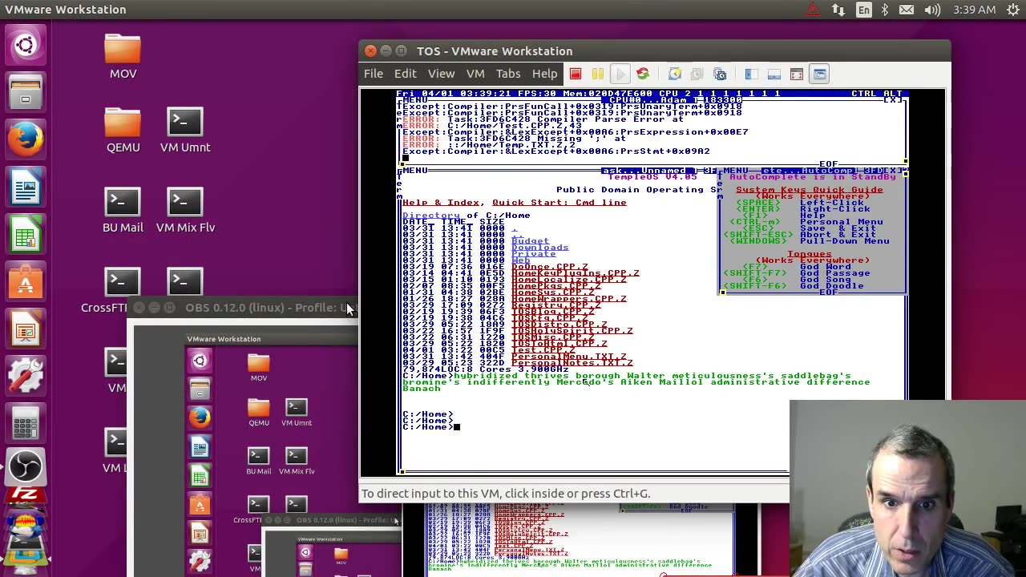
Task: Click the PersonalNotes.TXT.Z file entry
Action: (572, 363)
